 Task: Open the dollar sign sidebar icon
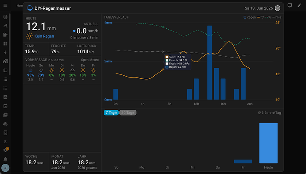5,142
